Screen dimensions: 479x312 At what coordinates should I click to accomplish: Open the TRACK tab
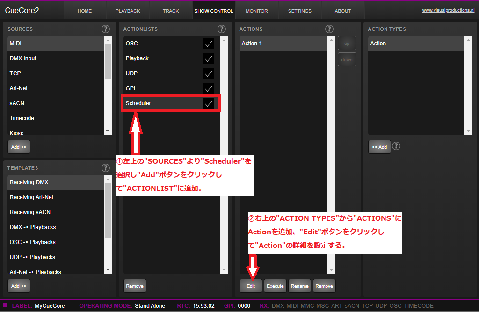click(x=171, y=11)
